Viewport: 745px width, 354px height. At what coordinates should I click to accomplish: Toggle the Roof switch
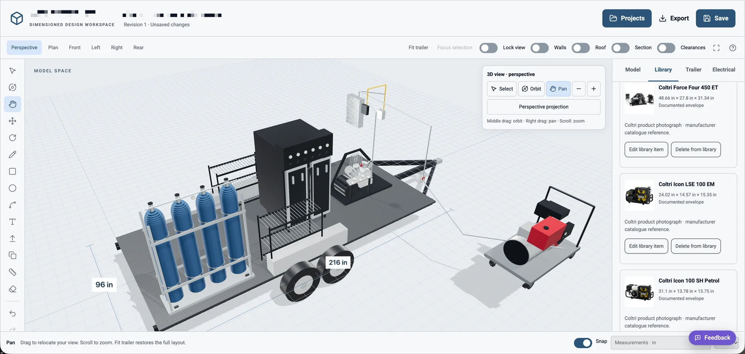(581, 48)
